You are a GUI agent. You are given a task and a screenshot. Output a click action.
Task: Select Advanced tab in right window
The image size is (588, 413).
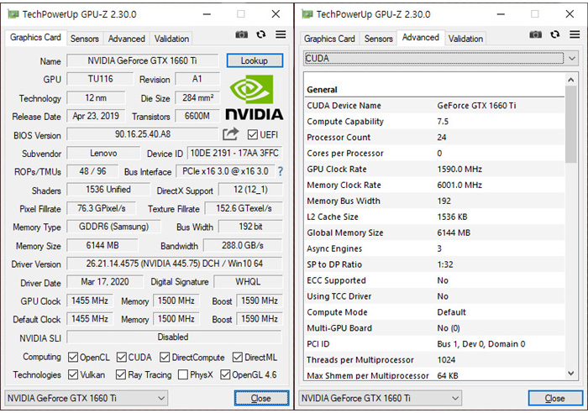pyautogui.click(x=421, y=38)
